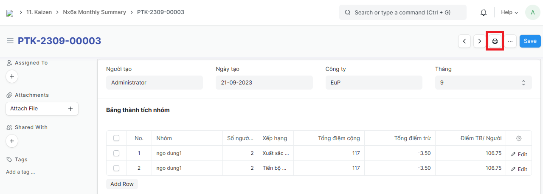Screen dimensions: 543x194
Task: Click plus under Shared With
Action: coord(12,141)
